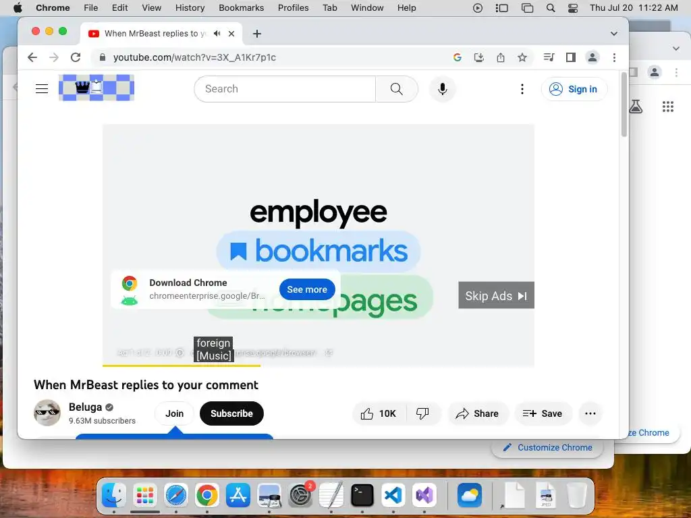Image resolution: width=691 pixels, height=518 pixels.
Task: Open the Tab menu
Action: pos(329,8)
